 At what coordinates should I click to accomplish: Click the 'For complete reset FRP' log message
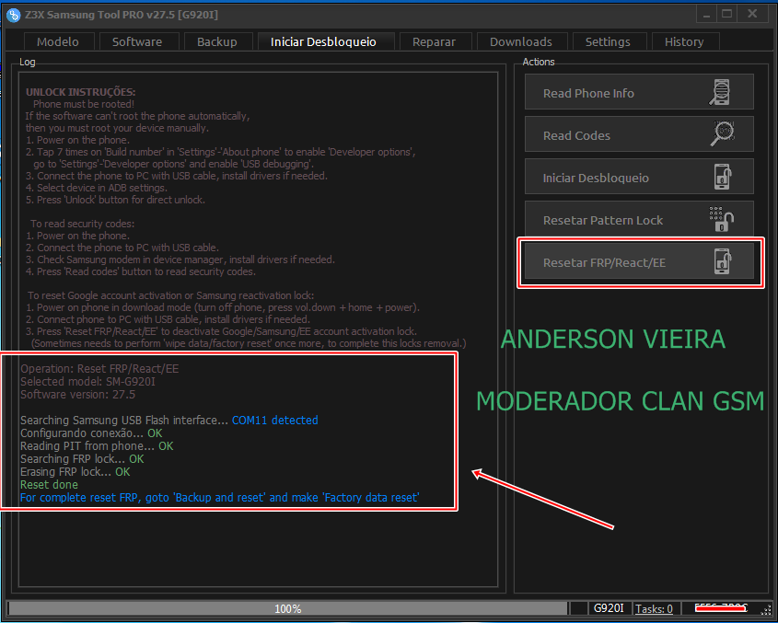click(x=220, y=498)
